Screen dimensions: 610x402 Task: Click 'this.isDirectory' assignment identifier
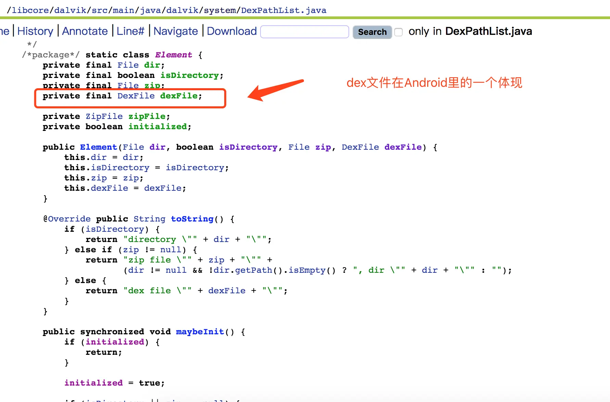pyautogui.click(x=120, y=167)
